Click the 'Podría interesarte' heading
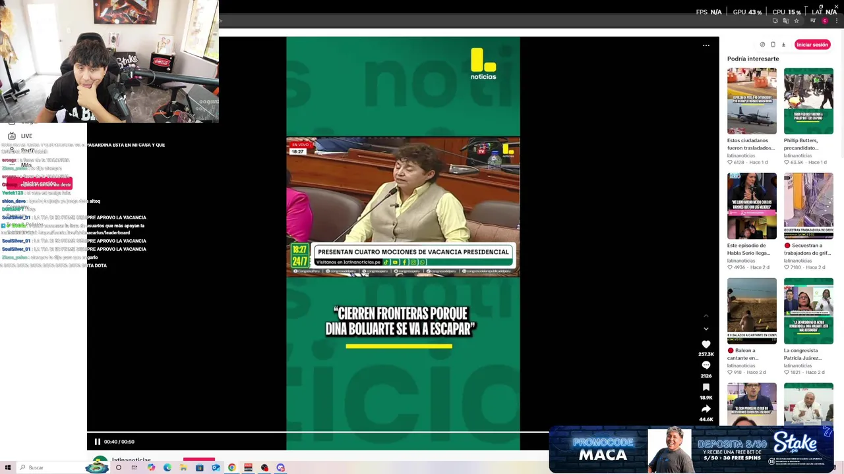Image resolution: width=844 pixels, height=474 pixels. coord(753,59)
